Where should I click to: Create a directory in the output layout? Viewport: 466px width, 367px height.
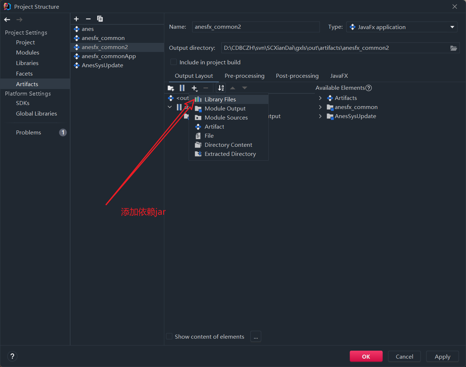[171, 88]
